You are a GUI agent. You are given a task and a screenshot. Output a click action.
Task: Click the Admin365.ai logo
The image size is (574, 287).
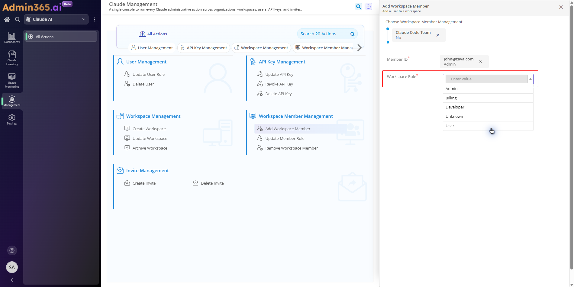click(x=32, y=7)
